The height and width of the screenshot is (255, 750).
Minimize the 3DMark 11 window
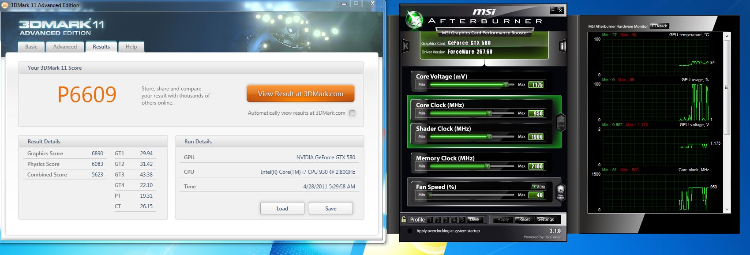pos(345,4)
